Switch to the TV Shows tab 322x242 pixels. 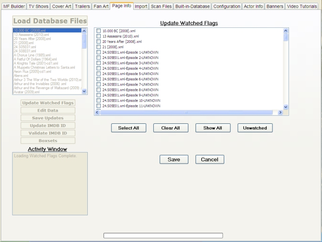(39, 6)
